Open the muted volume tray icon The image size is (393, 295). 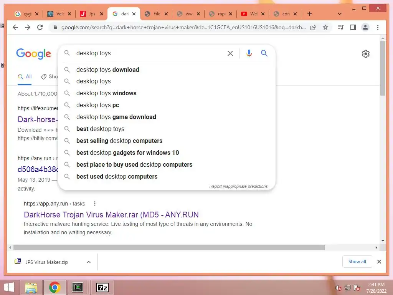tap(339, 288)
